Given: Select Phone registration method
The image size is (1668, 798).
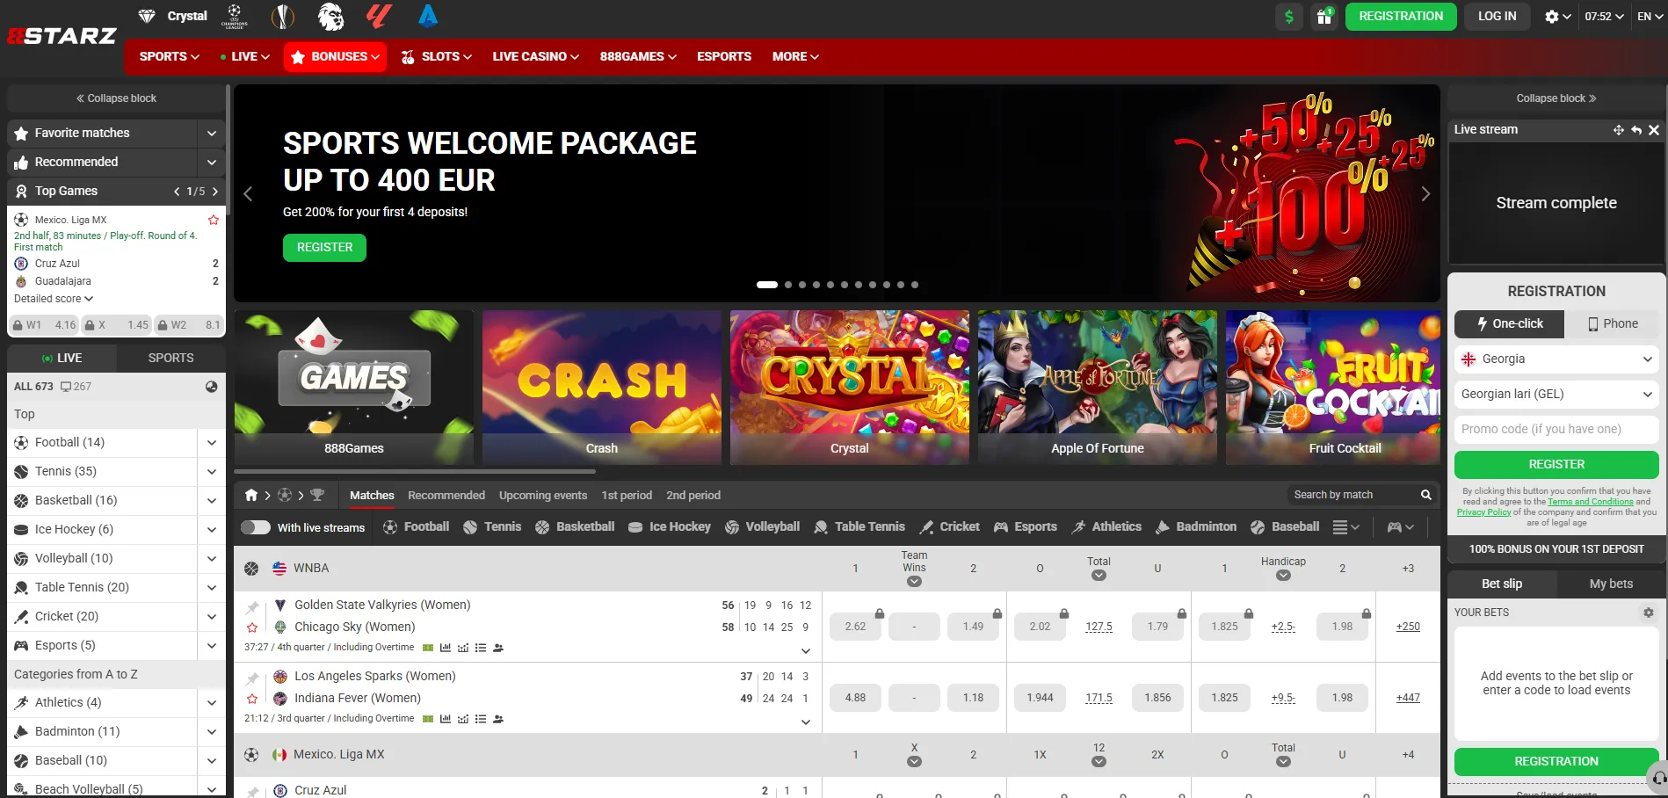Looking at the screenshot, I should [x=1612, y=323].
